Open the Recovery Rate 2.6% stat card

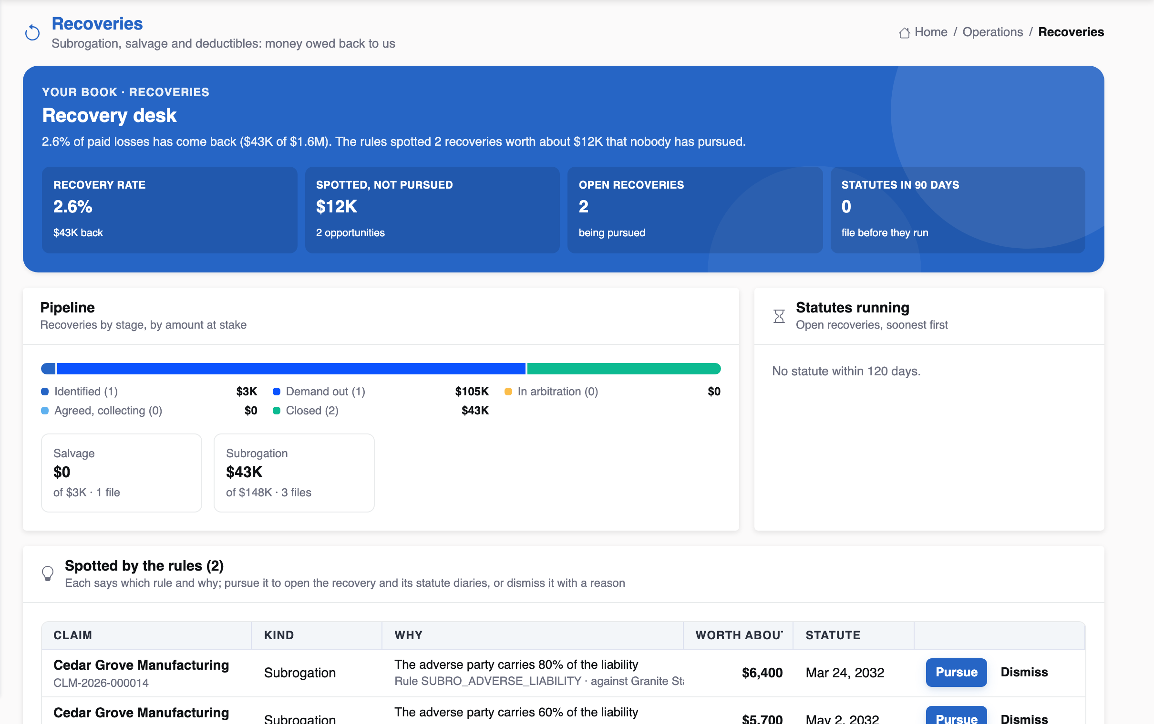(x=169, y=210)
